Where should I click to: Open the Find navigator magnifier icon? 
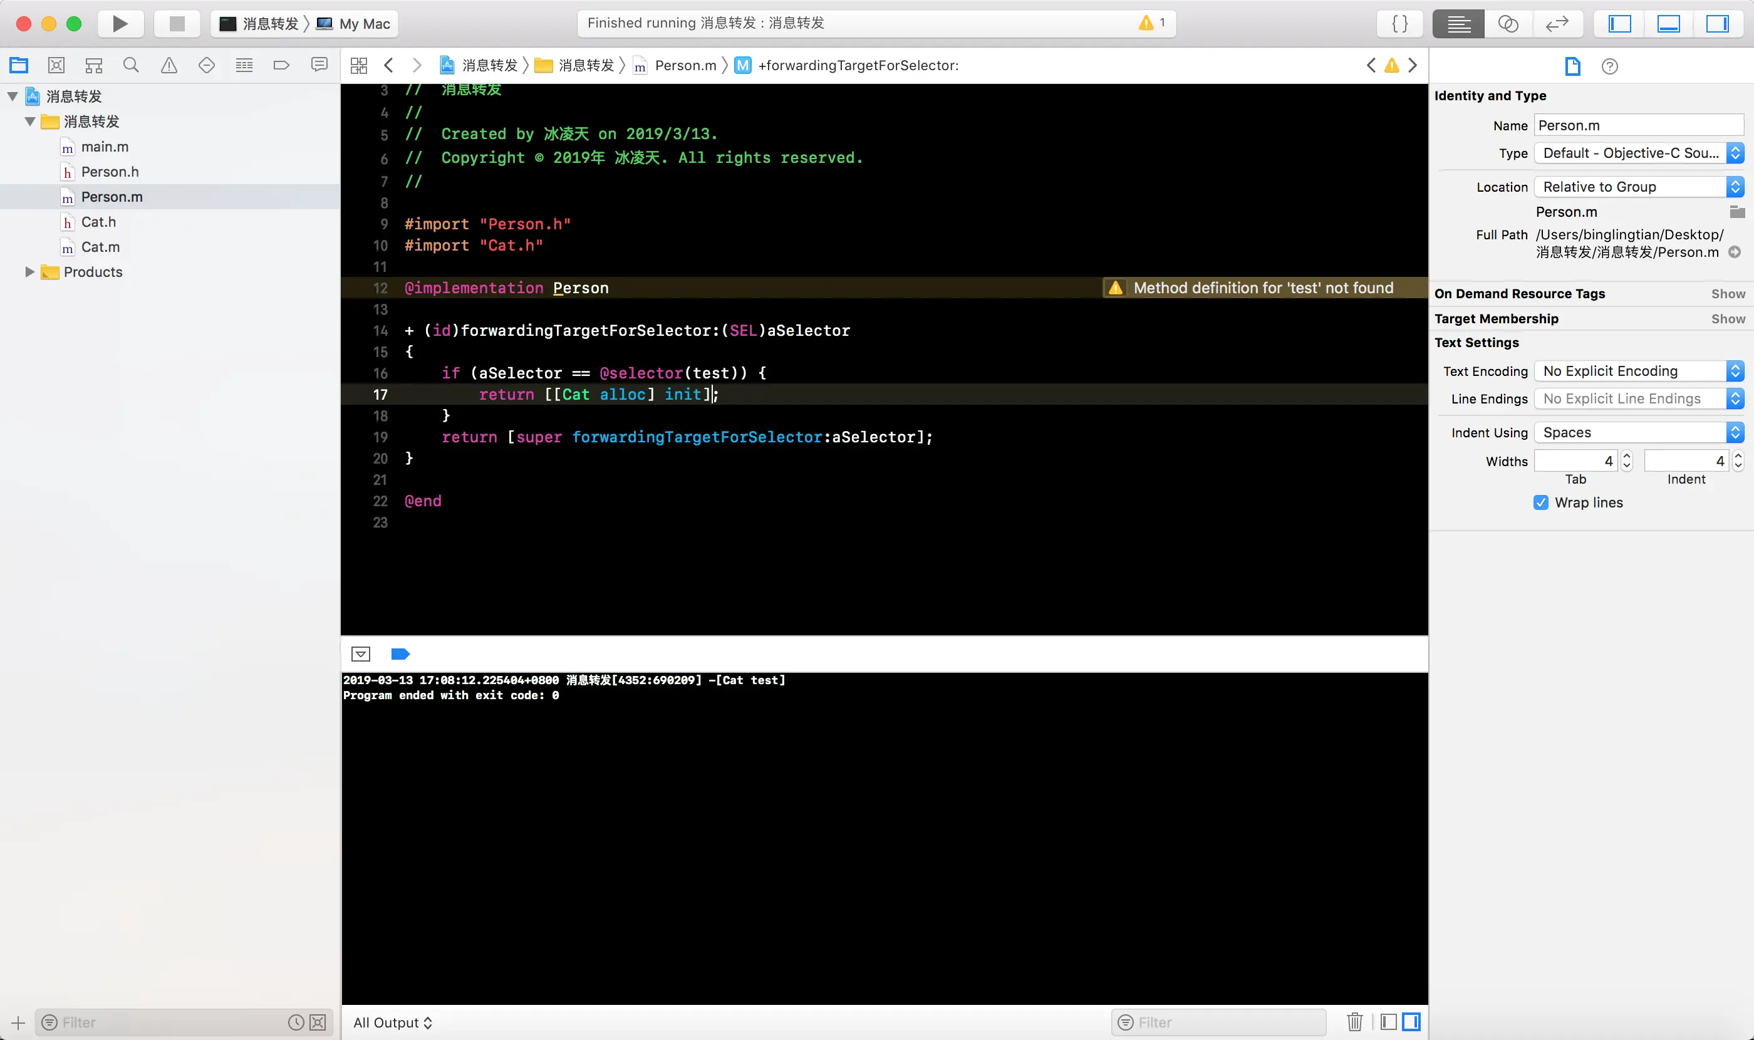131,65
